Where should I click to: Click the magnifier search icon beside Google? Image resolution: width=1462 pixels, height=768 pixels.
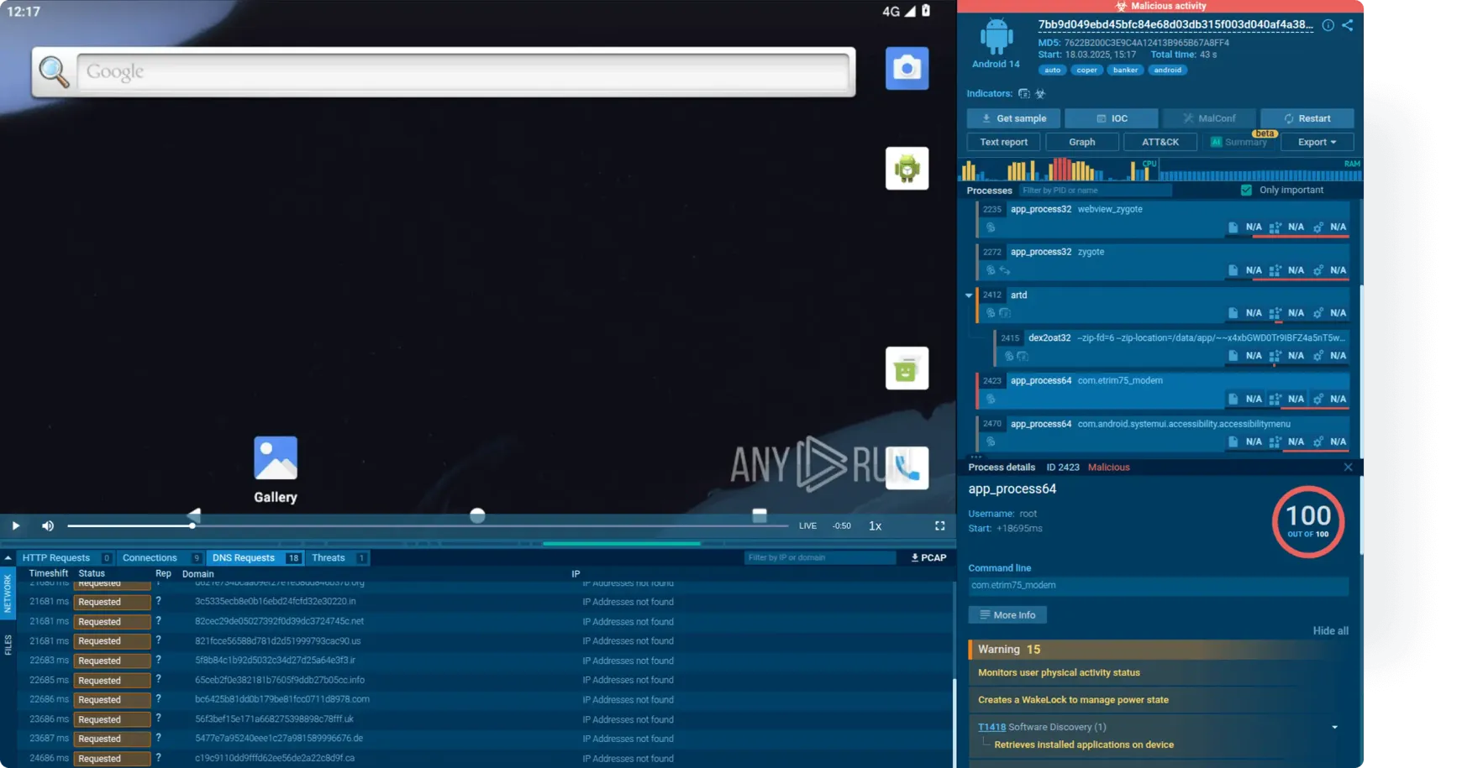pyautogui.click(x=54, y=72)
